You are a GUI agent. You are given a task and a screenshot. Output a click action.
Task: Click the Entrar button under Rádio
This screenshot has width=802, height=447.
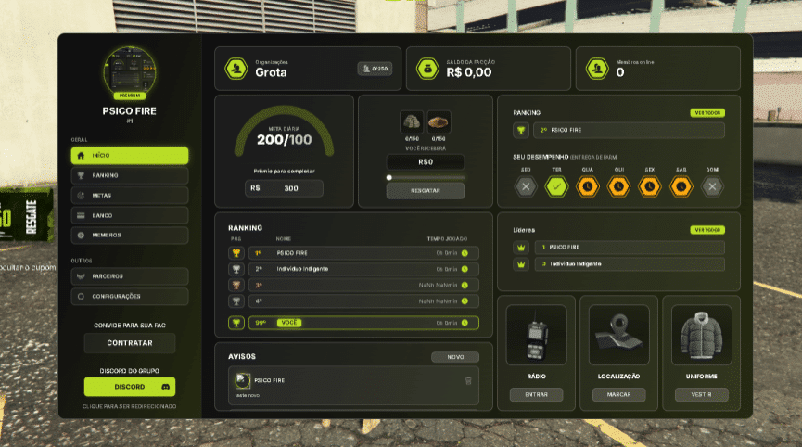tap(536, 395)
